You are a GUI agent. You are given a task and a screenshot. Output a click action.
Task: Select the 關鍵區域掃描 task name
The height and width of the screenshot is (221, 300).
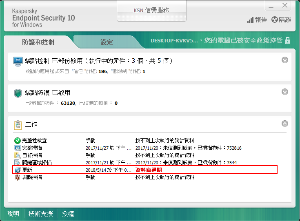tap(37, 163)
